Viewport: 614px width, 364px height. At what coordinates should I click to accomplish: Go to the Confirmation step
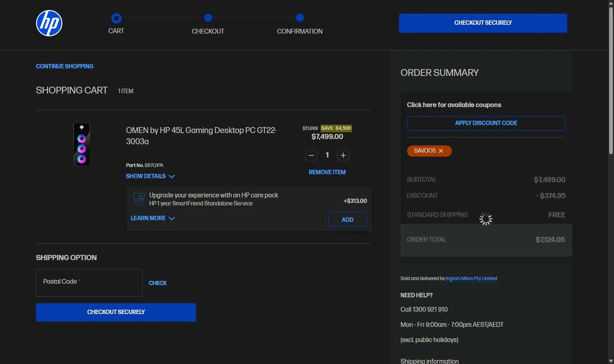pos(300,24)
